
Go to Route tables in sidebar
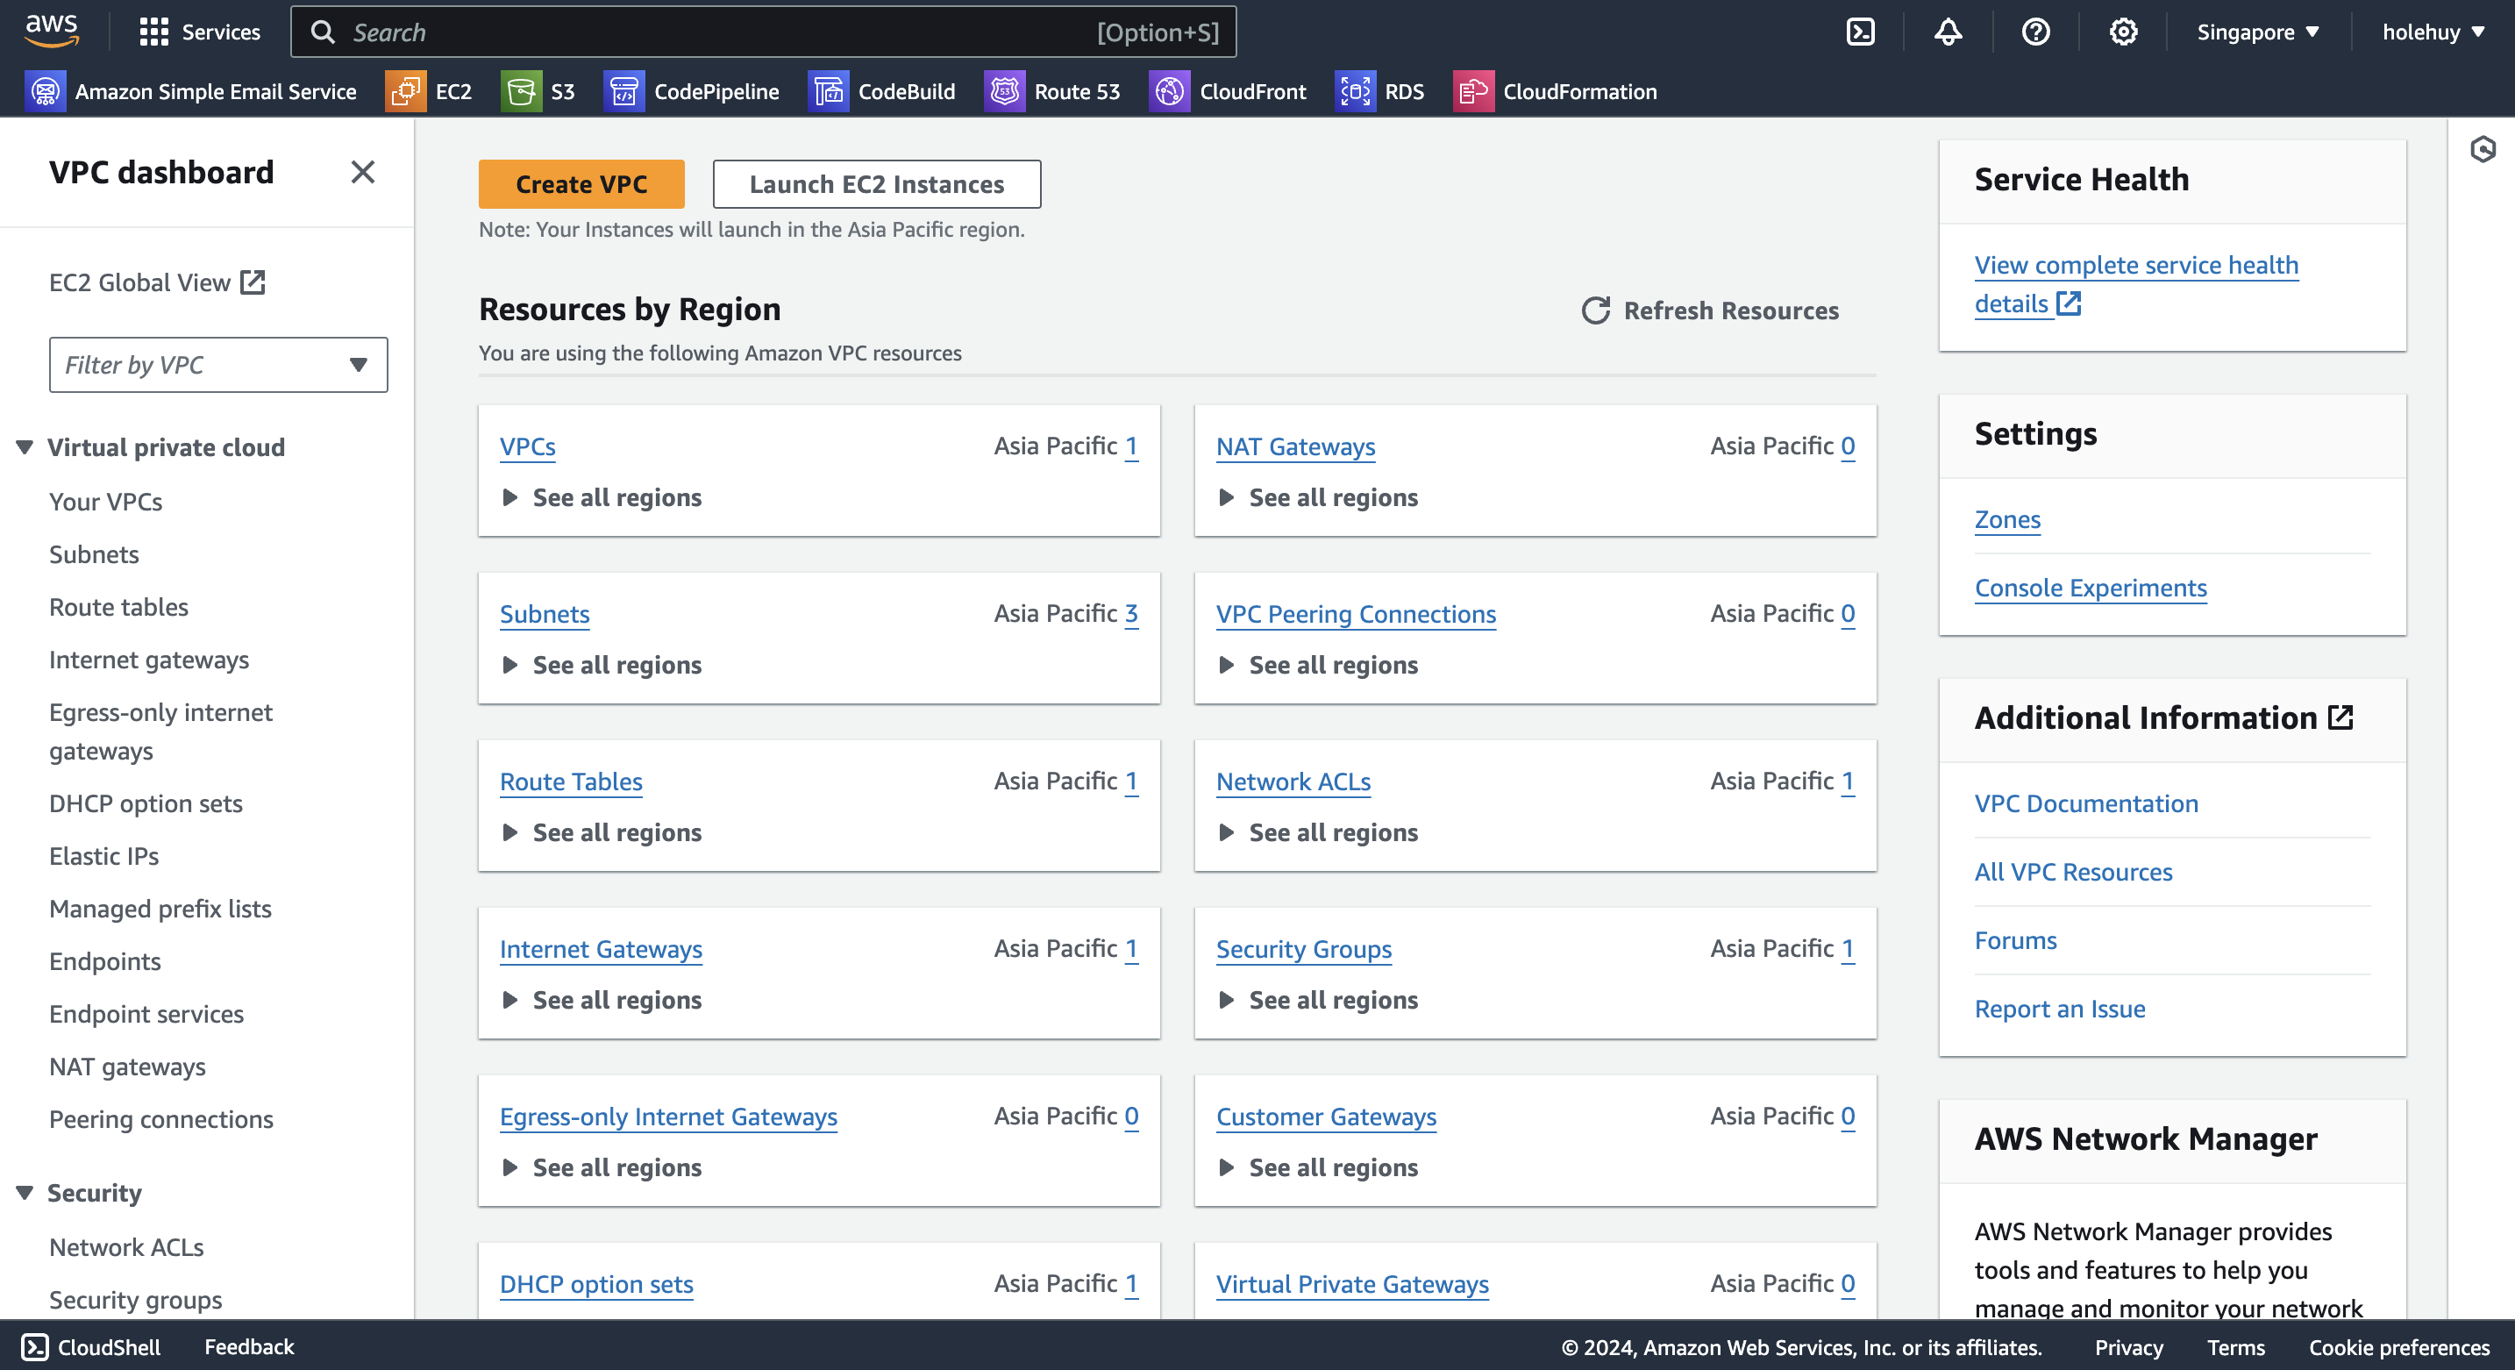pyautogui.click(x=118, y=607)
